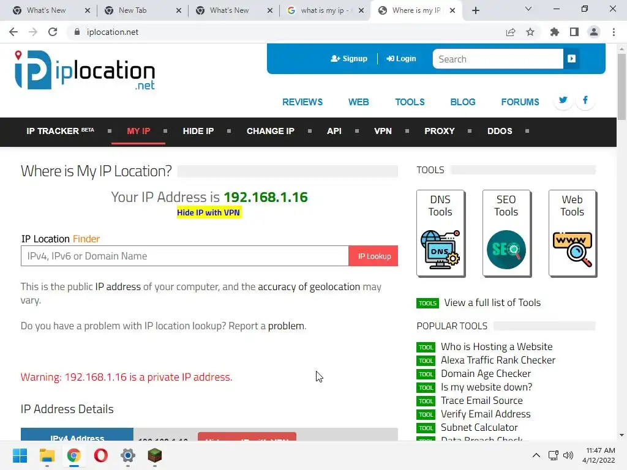The width and height of the screenshot is (627, 470).
Task: Launch Opera browser from taskbar
Action: (x=101, y=455)
